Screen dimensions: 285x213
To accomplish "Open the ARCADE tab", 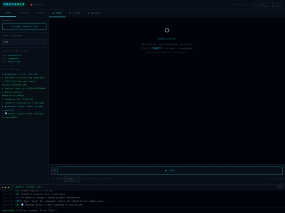I will point(93,13).
